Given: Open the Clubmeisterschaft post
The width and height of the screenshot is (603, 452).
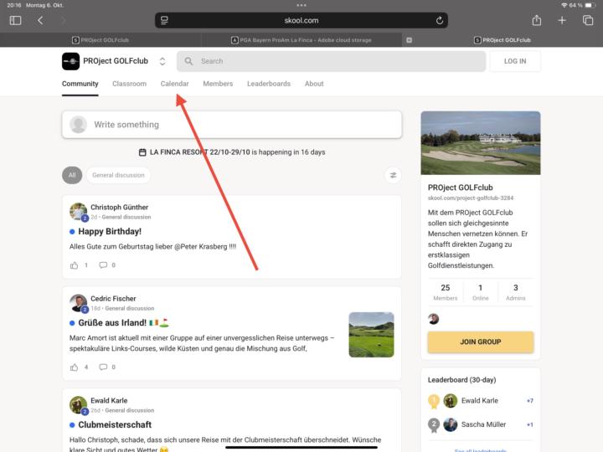Looking at the screenshot, I should click(x=115, y=424).
